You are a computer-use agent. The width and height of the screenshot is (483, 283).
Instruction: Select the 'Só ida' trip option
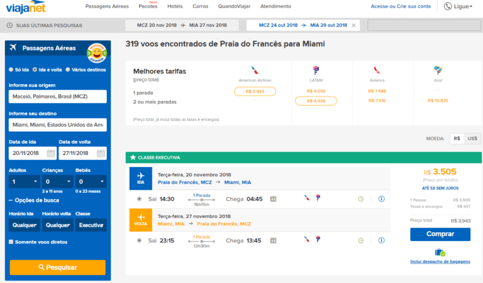[11, 69]
